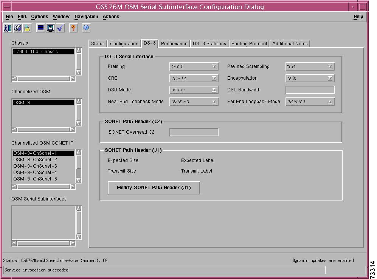The width and height of the screenshot is (377, 279).
Task: Open the Encapsulation dropdown
Action: click(310, 78)
